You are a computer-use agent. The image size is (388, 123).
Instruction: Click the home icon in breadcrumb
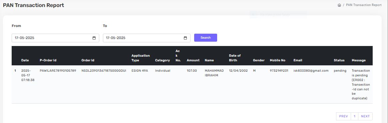click(339, 5)
